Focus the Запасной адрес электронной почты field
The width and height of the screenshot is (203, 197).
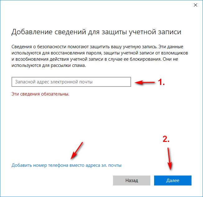tap(71, 82)
